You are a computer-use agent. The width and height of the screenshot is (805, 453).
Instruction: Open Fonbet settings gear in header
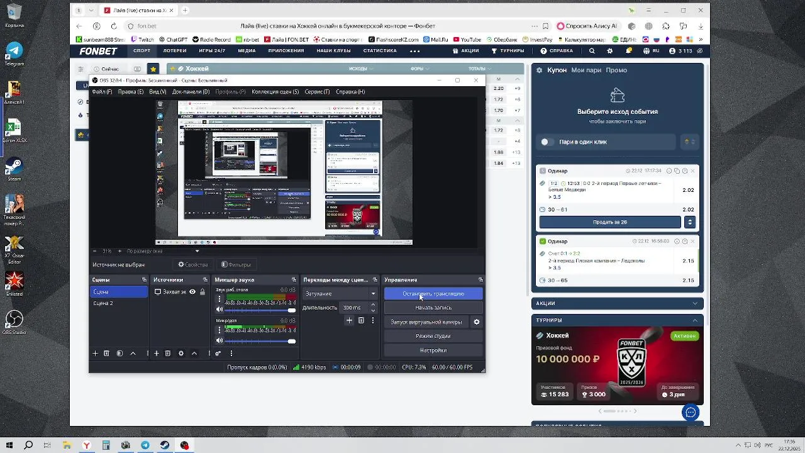coord(609,51)
